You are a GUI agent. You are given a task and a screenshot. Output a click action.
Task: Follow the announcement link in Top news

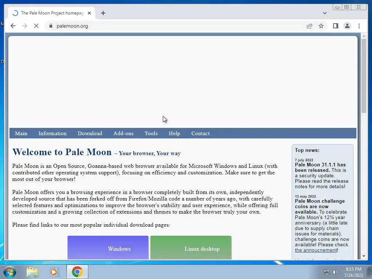coord(316,250)
